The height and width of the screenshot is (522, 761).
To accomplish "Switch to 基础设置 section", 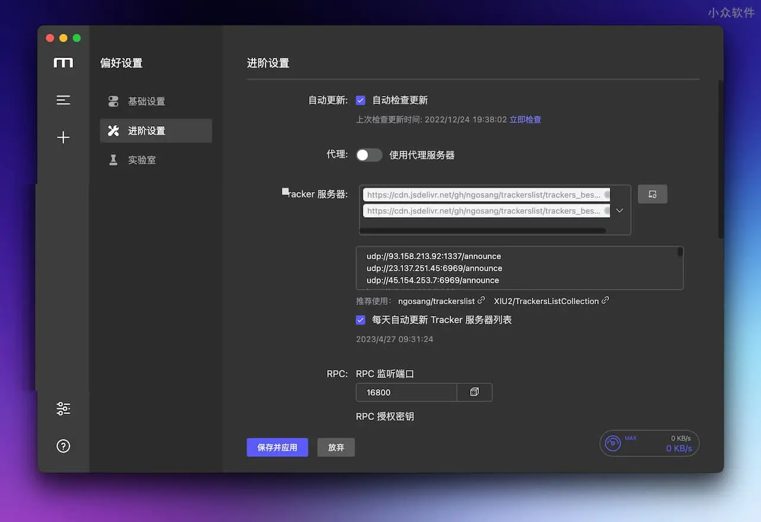I will (147, 101).
